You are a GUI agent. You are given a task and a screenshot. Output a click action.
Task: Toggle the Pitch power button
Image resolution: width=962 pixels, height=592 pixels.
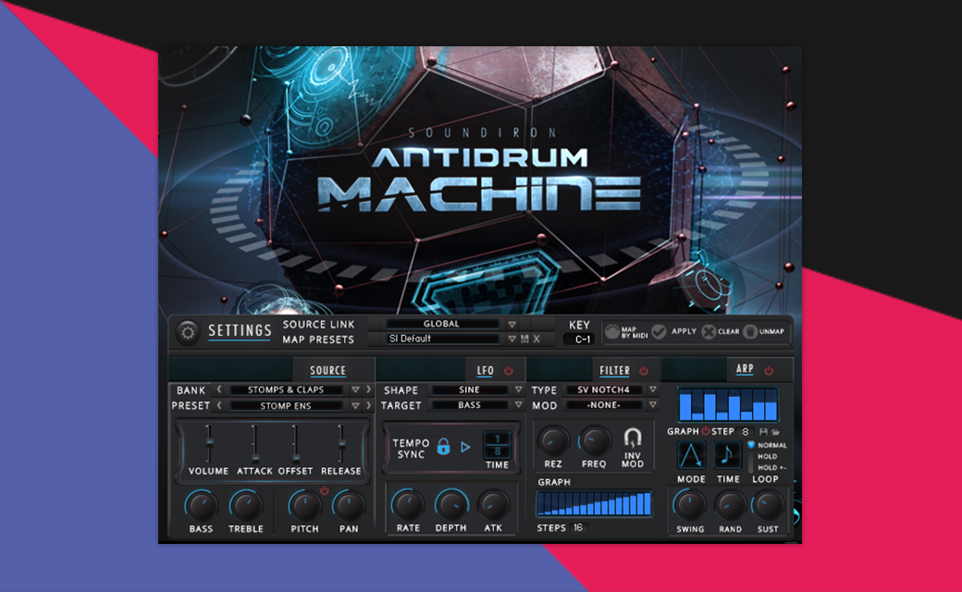point(324,490)
